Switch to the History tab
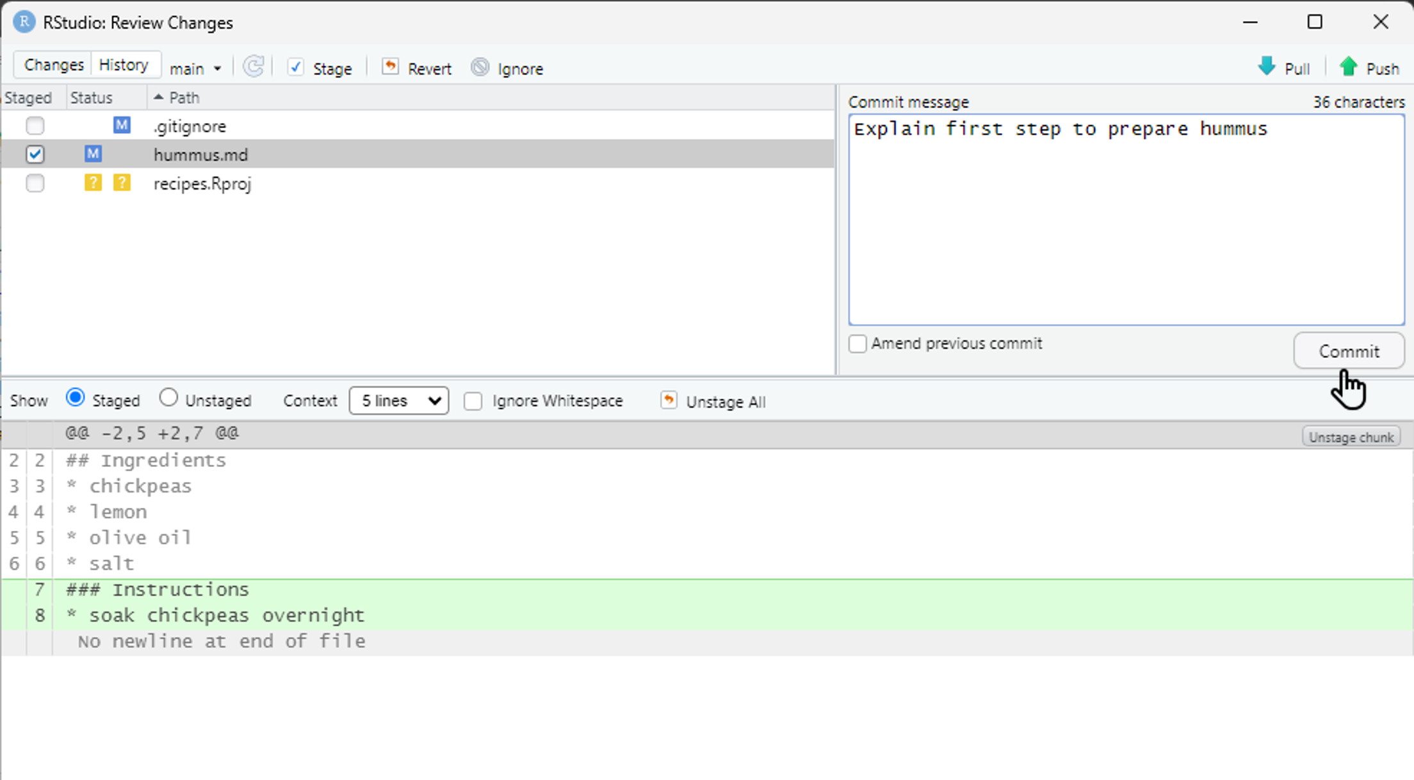 (x=125, y=64)
